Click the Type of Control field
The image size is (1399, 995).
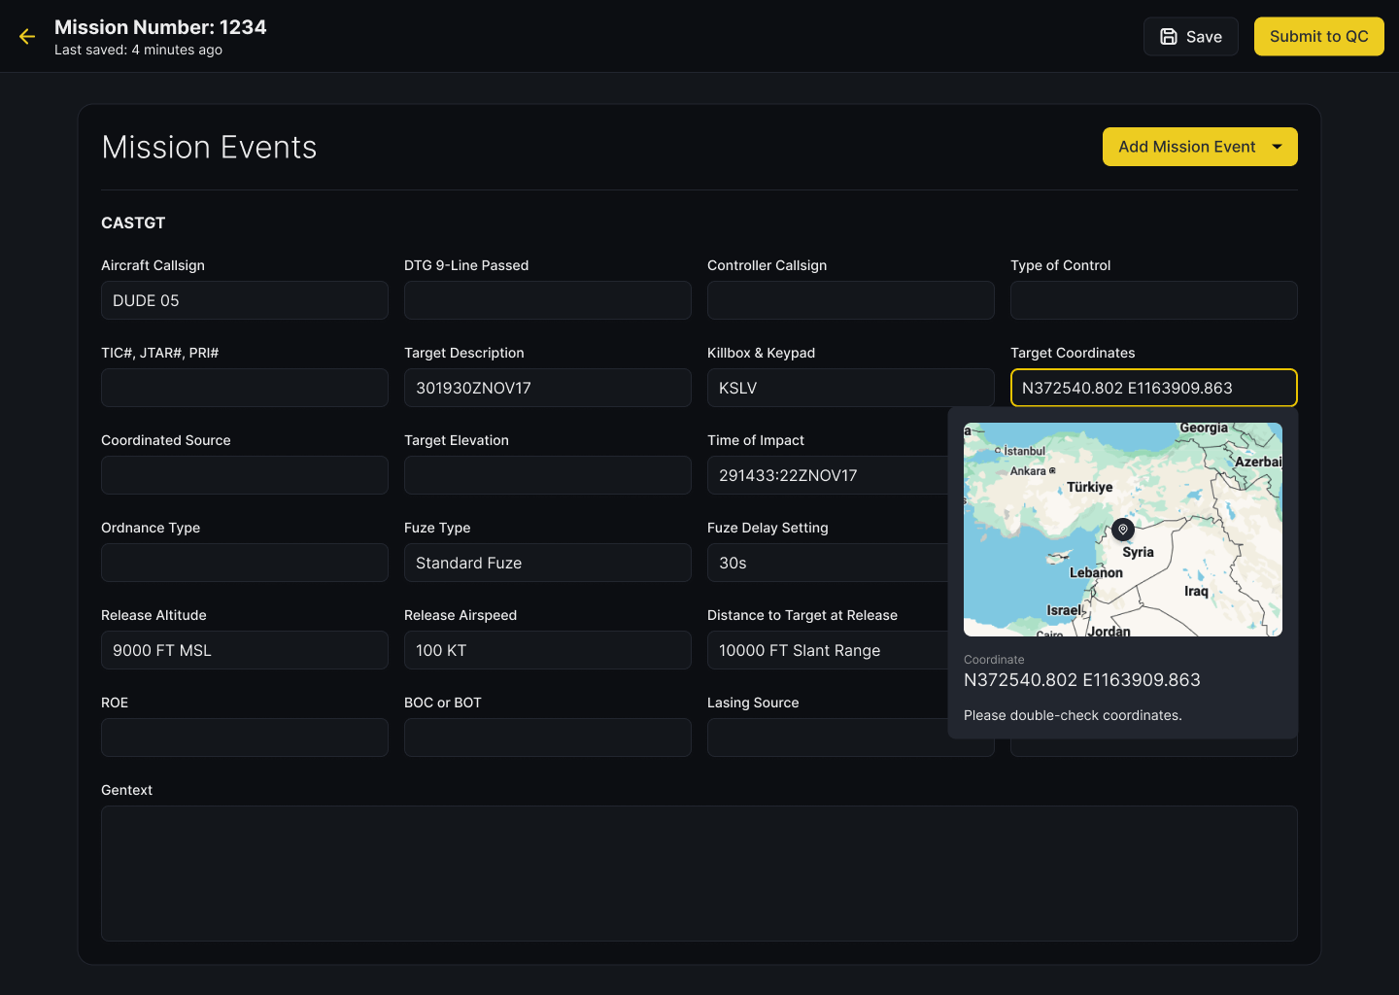click(x=1154, y=300)
